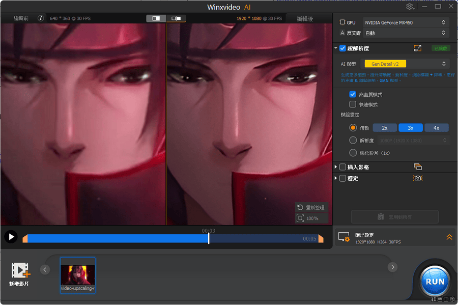
Task: Choose the 4x scale multiplier
Action: click(x=436, y=128)
